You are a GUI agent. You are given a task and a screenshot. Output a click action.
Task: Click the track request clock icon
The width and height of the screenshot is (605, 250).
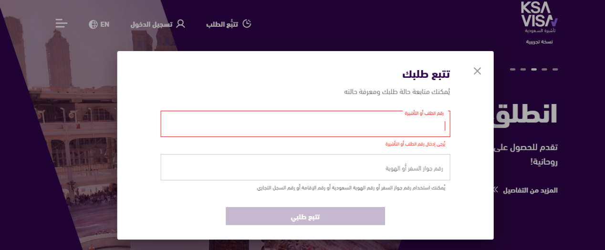[247, 23]
